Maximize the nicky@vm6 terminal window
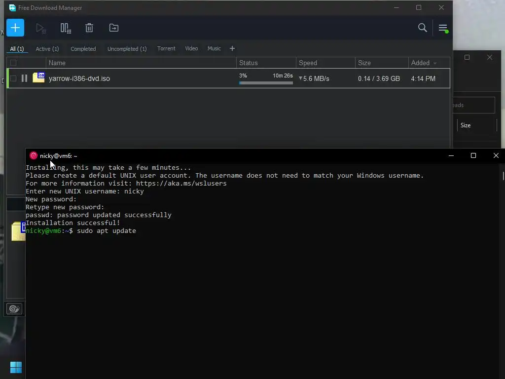 tap(473, 155)
